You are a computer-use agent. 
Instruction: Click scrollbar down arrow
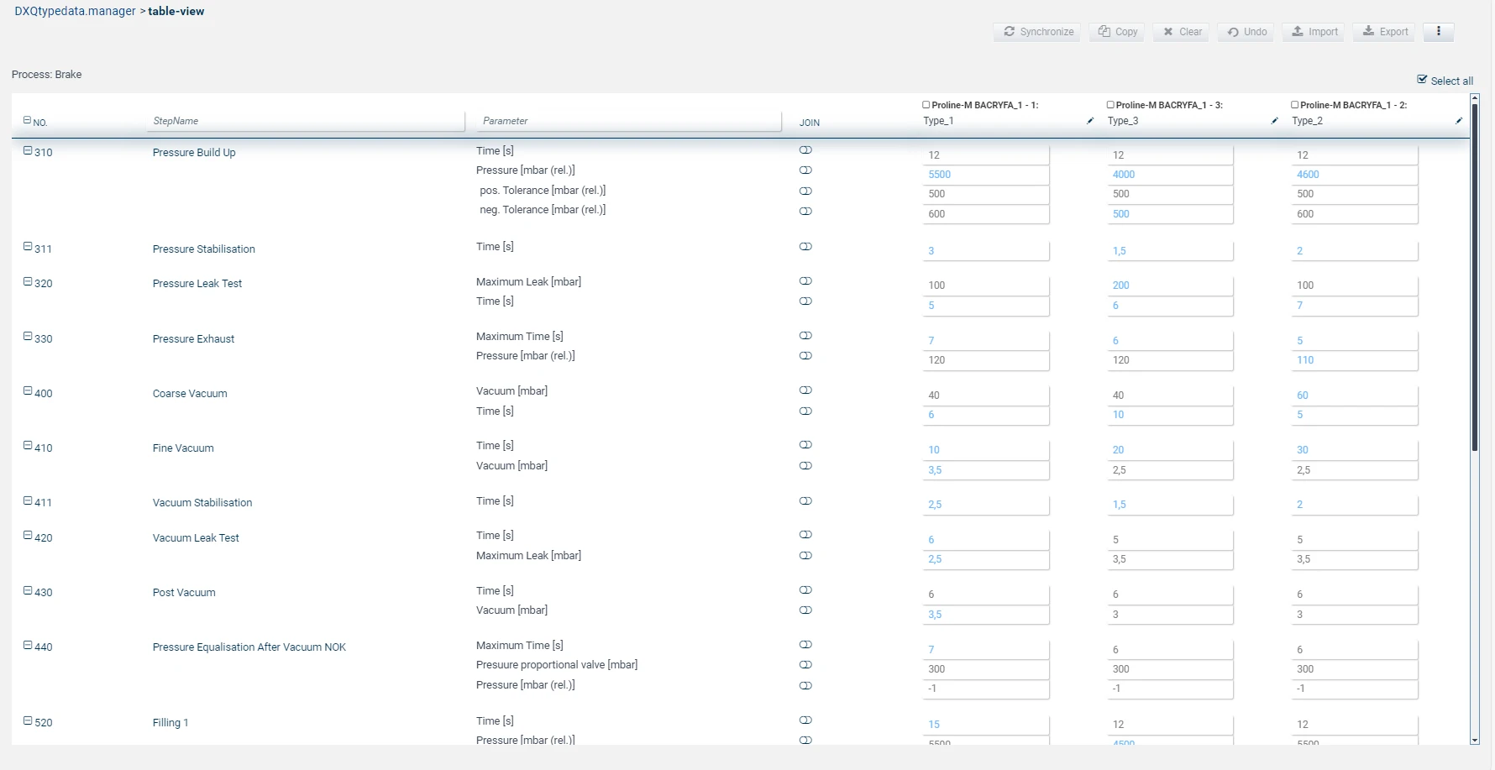click(x=1475, y=740)
